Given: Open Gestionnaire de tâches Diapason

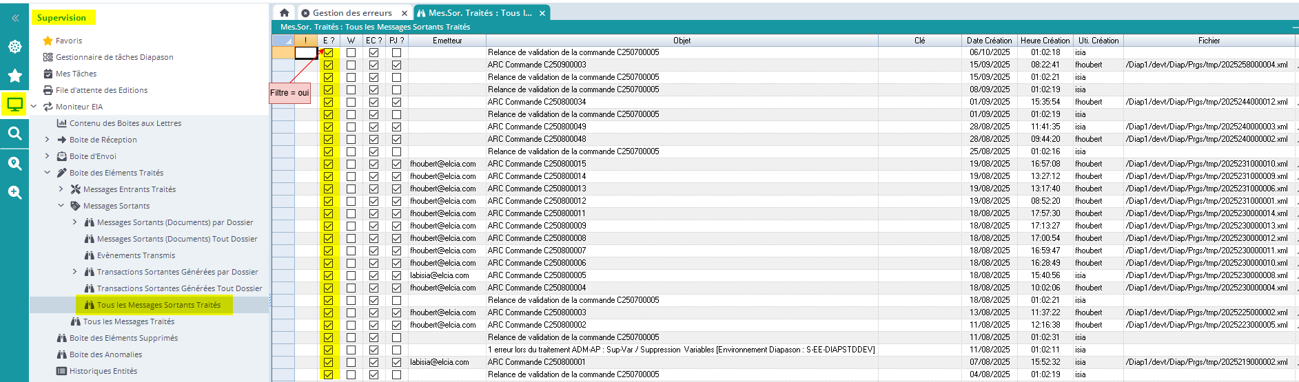Looking at the screenshot, I should tap(114, 57).
